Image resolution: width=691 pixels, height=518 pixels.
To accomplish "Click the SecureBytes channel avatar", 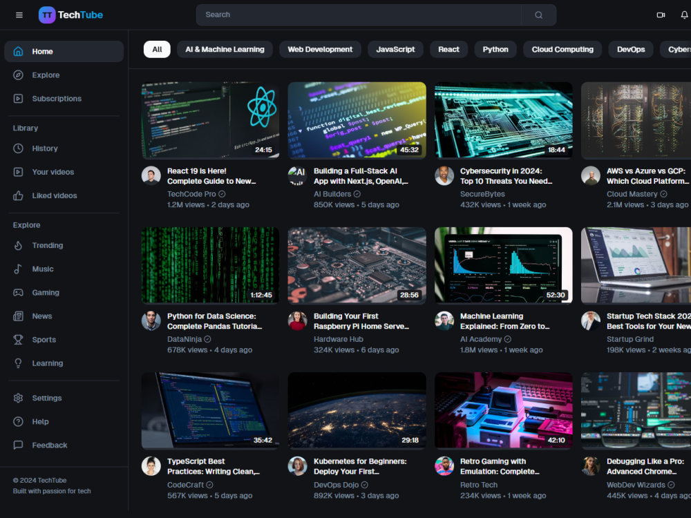I will coord(444,175).
